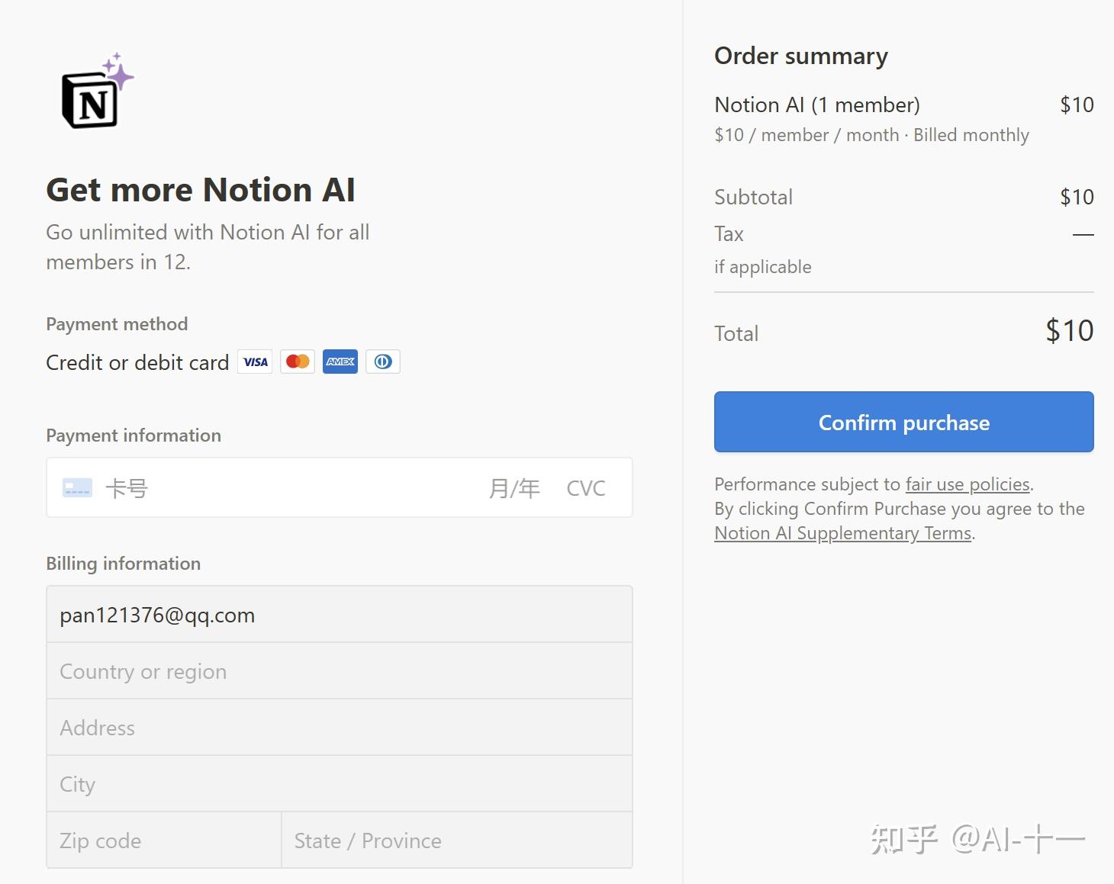Click the Zip code field
Viewport: 1114px width, 884px height.
coord(164,841)
